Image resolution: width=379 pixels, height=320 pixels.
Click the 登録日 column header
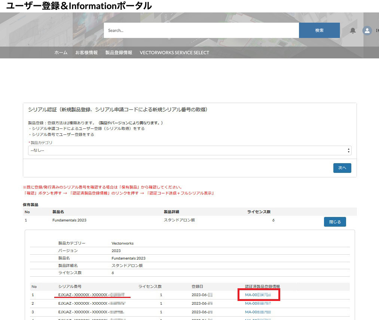197,286
